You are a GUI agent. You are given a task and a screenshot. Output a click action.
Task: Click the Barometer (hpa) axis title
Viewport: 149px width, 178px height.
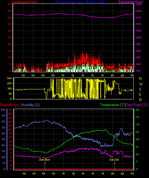pos(131,2)
